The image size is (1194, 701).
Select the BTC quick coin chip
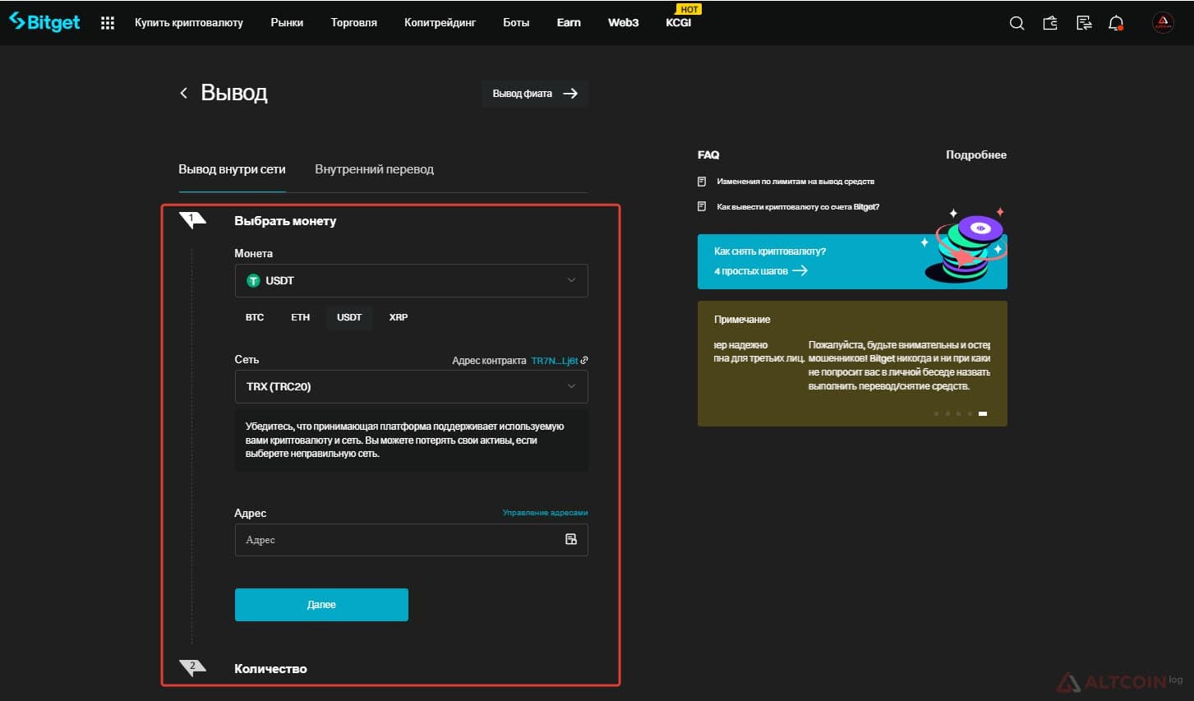255,317
